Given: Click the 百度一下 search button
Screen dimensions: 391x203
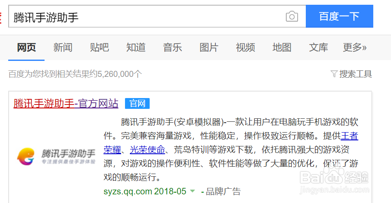Looking at the screenshot, I should coord(340,16).
